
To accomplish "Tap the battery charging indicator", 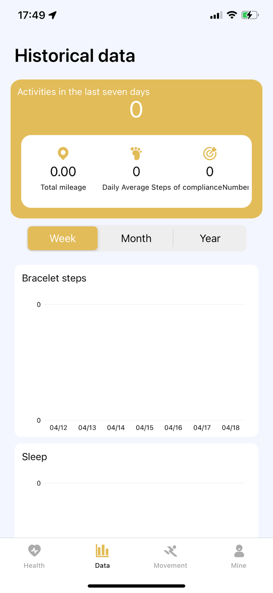I will pyautogui.click(x=250, y=15).
